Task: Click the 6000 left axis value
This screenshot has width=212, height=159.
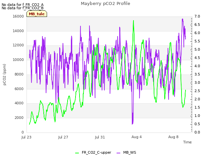Action: pos(19,89)
